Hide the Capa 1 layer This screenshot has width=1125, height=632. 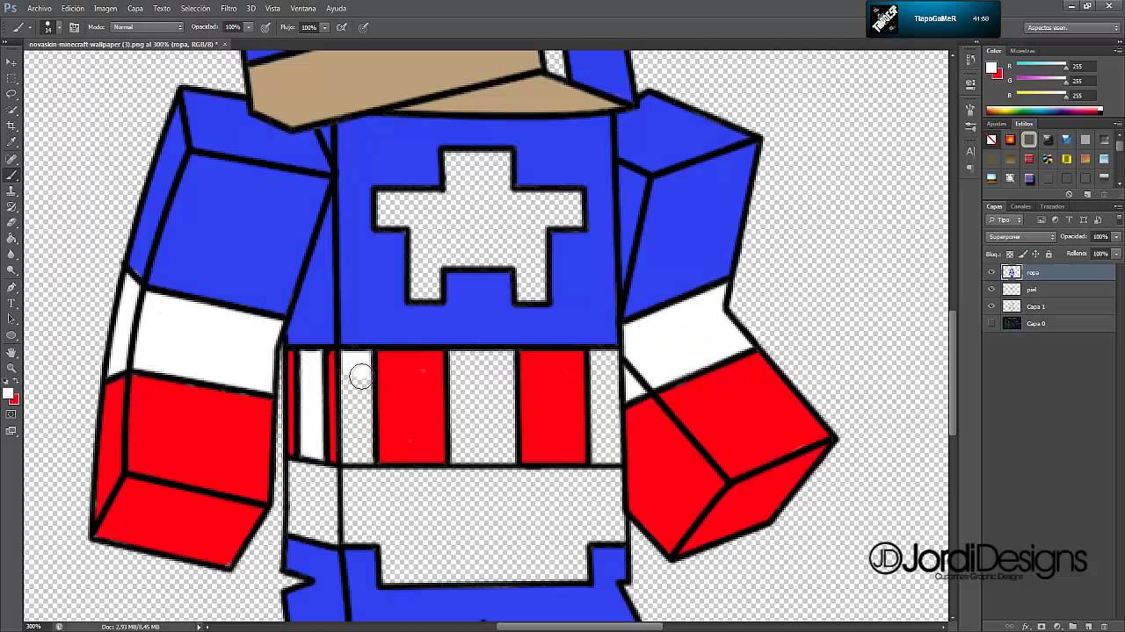coord(991,306)
